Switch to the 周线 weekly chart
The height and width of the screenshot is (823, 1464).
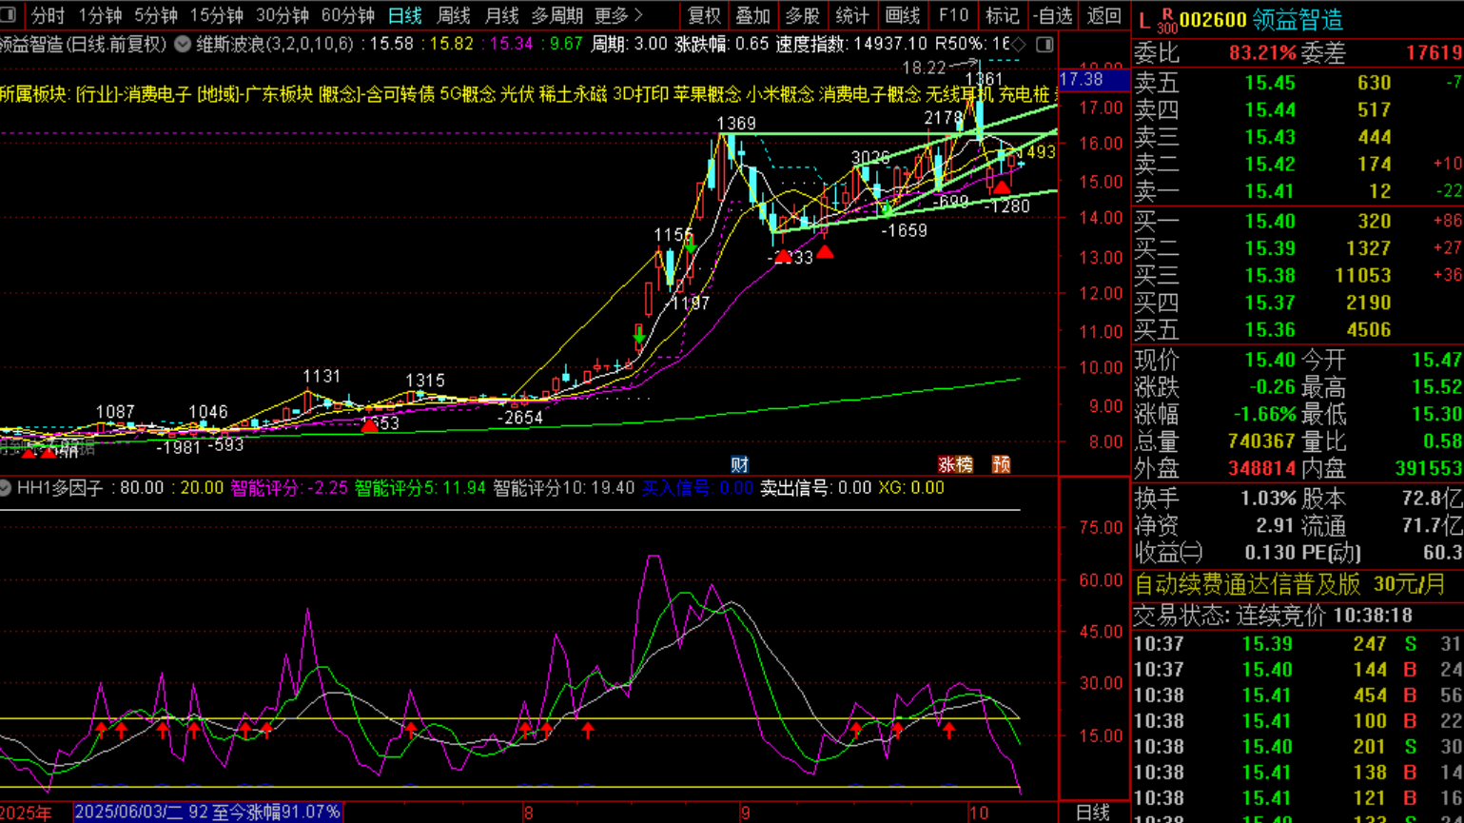[453, 15]
